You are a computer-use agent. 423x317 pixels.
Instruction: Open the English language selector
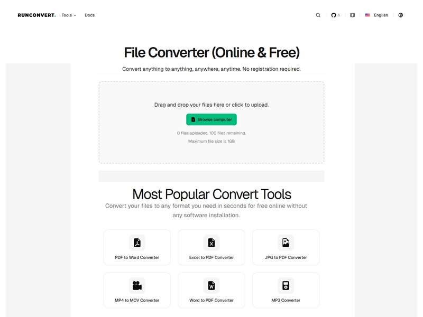[377, 15]
